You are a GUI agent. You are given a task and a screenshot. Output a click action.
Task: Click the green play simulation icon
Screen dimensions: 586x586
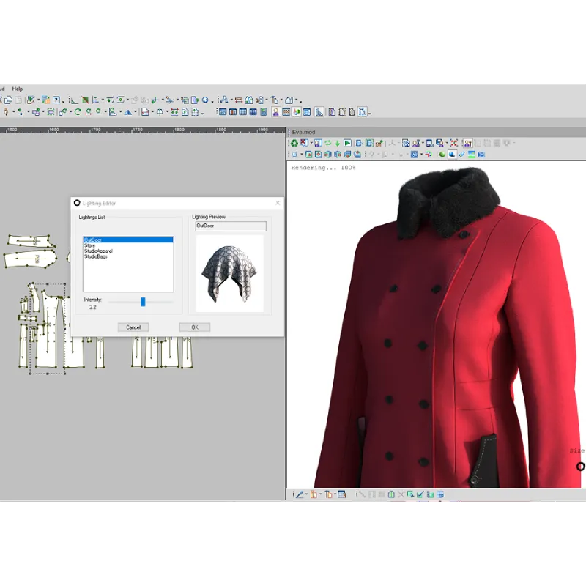[x=347, y=143]
